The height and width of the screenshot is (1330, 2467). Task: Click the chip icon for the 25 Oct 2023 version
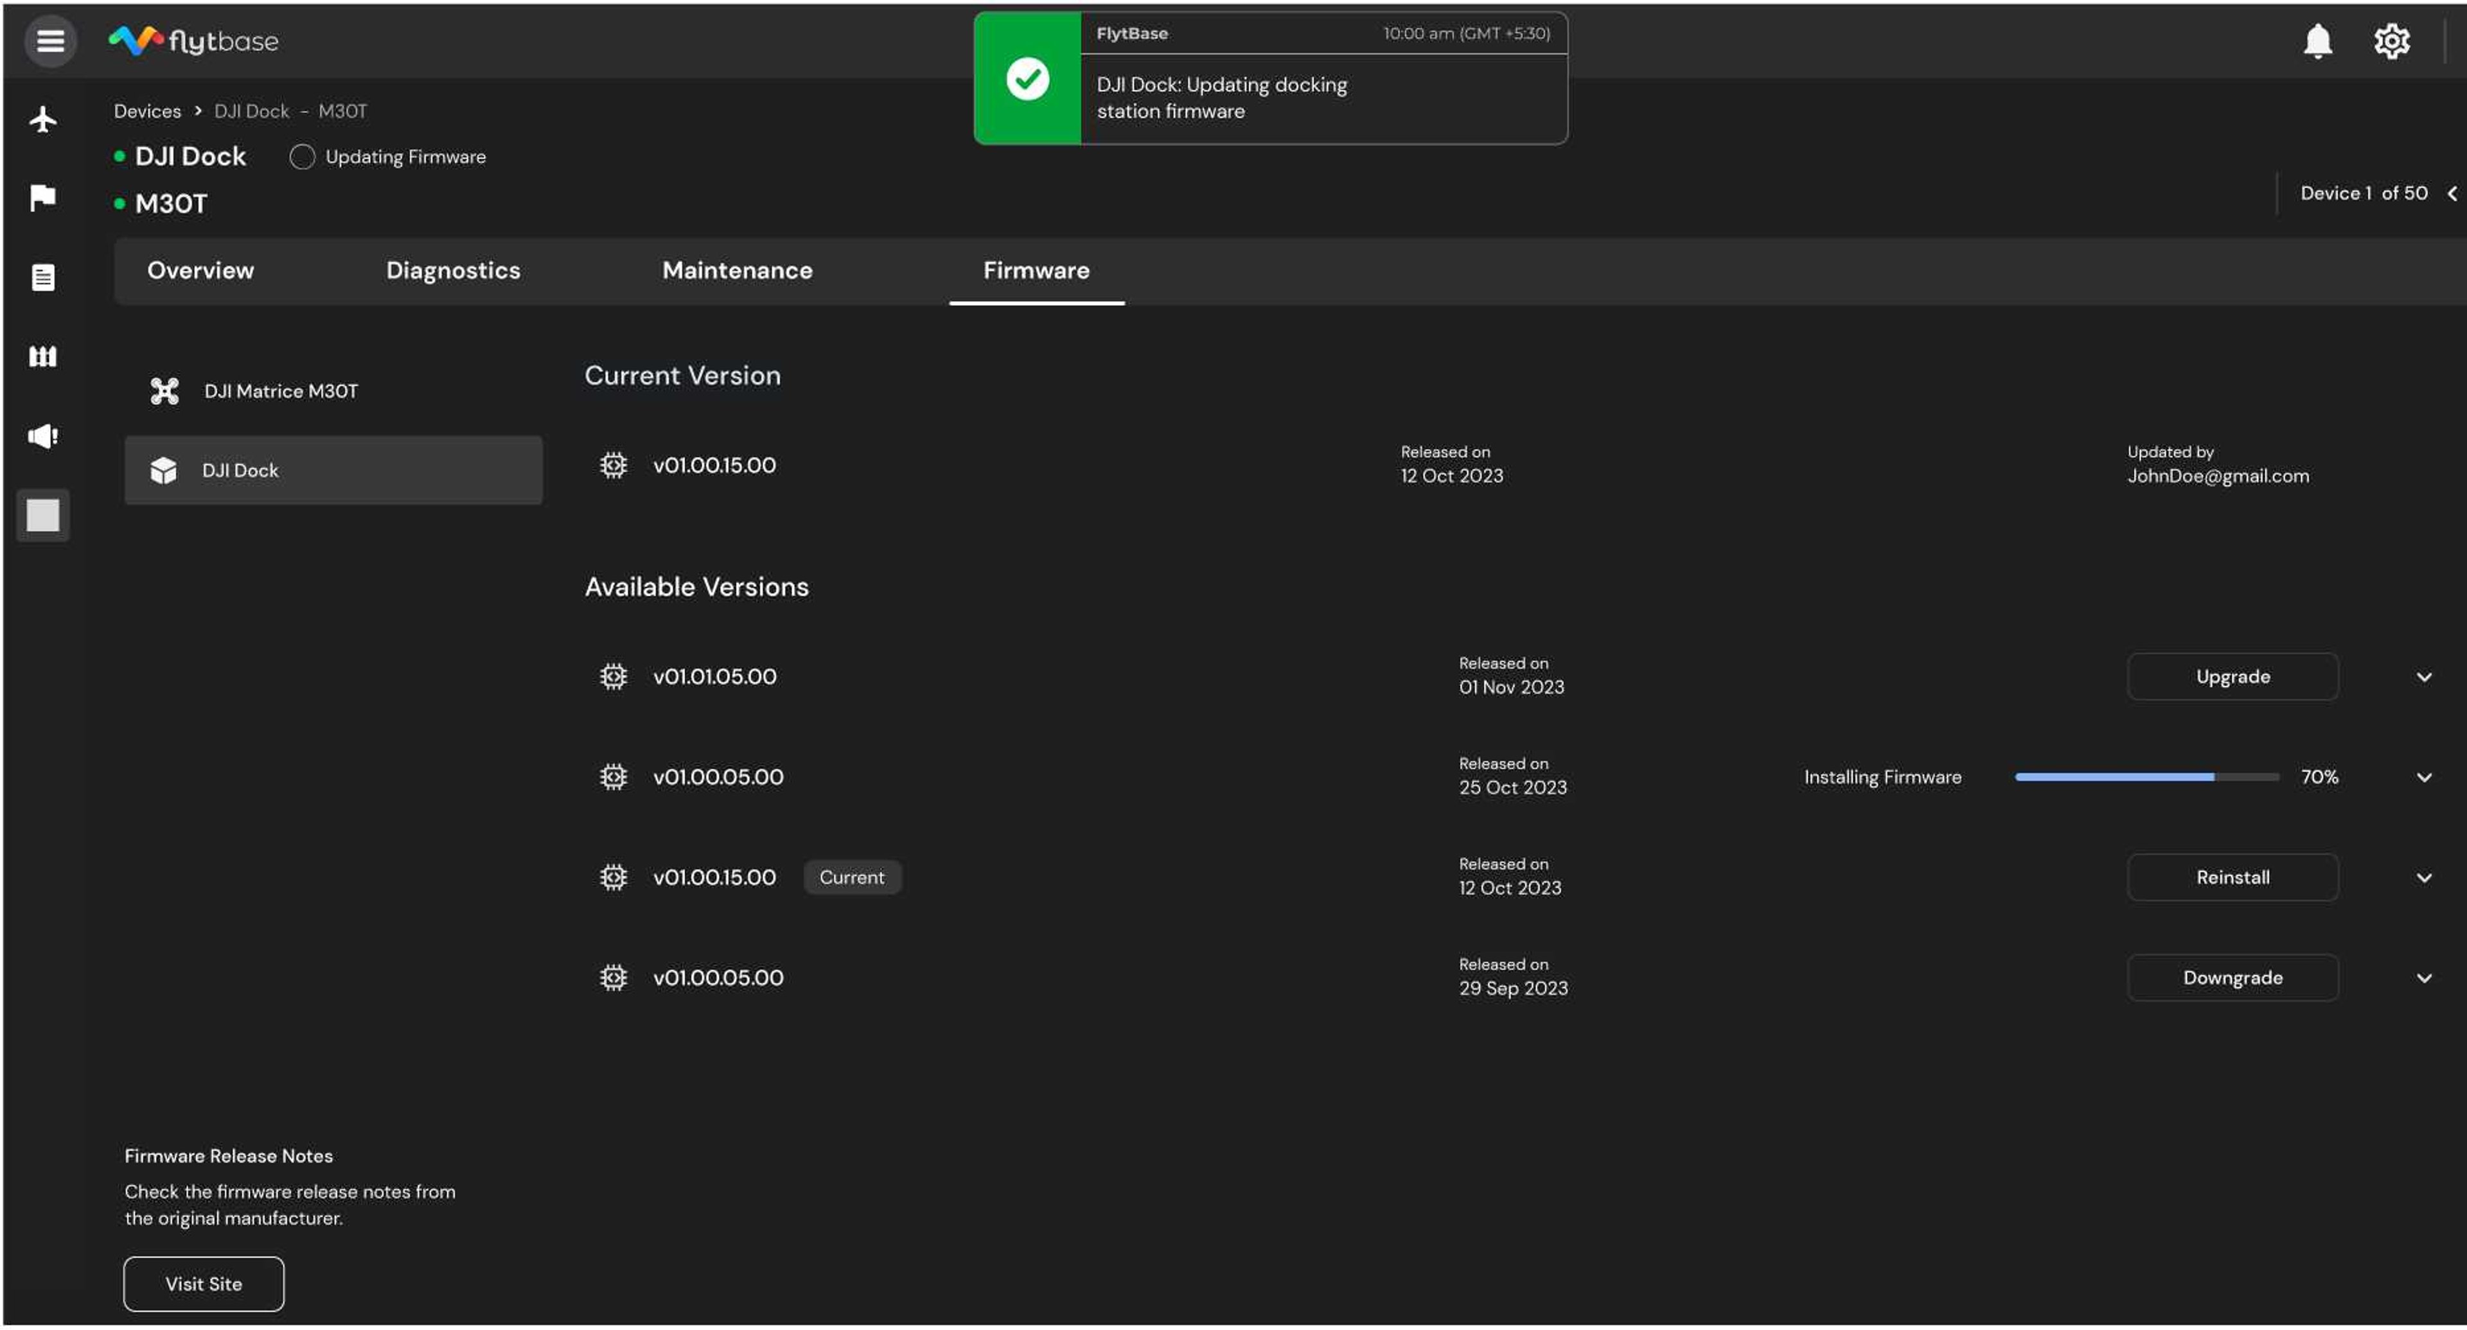(614, 778)
